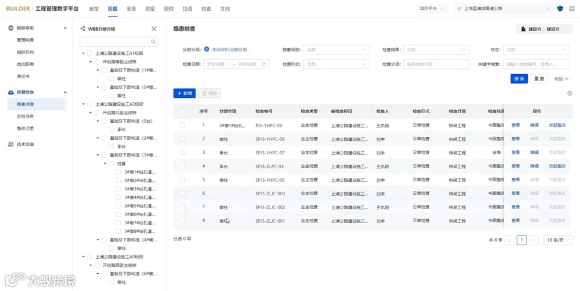Open the 隐患级别 dropdown
Image resolution: width=580 pixels, height=291 pixels.
tap(336, 49)
